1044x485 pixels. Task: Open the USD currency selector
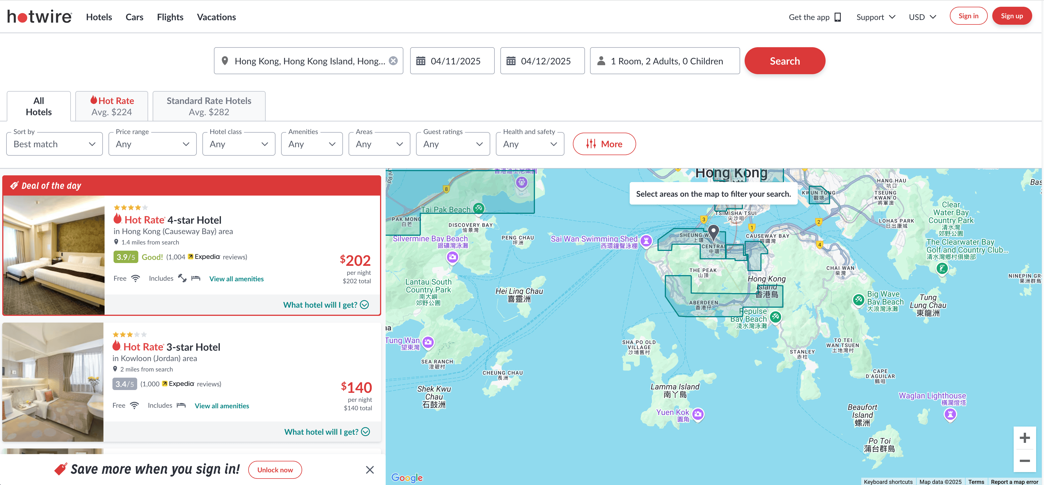922,17
